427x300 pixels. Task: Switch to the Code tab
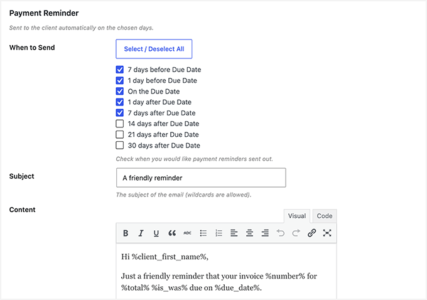[x=325, y=216]
